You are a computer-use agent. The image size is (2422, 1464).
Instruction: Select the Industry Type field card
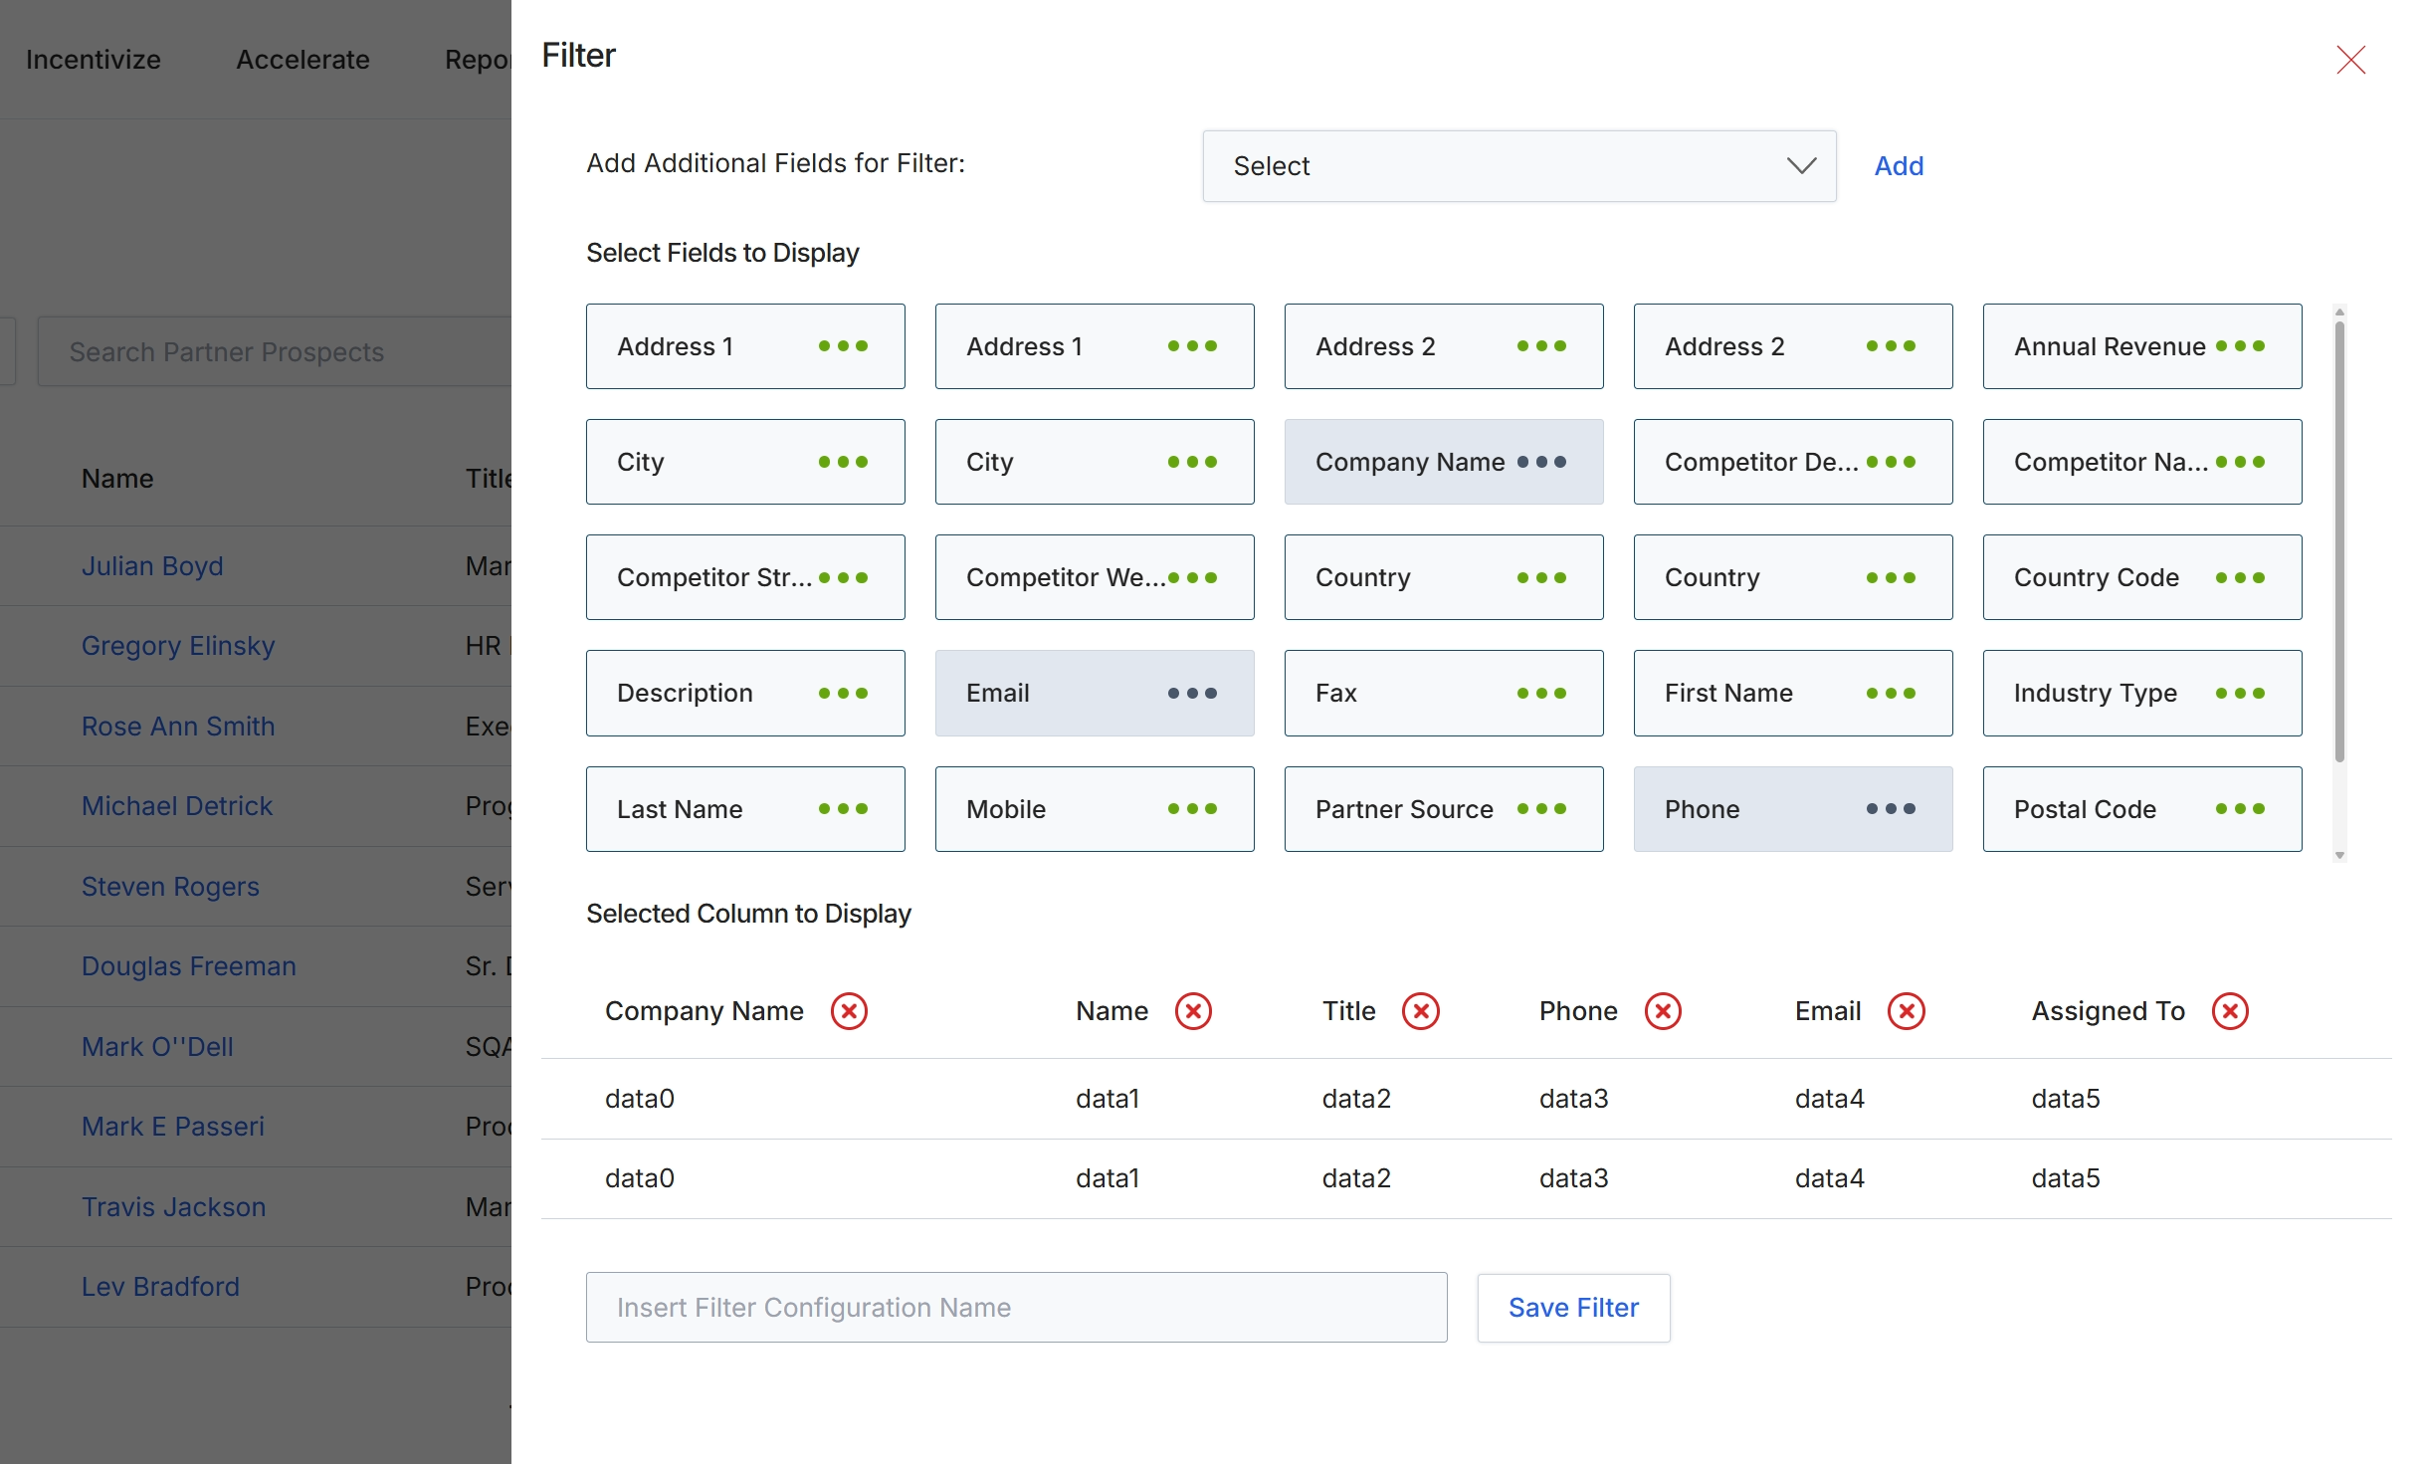(x=2142, y=693)
